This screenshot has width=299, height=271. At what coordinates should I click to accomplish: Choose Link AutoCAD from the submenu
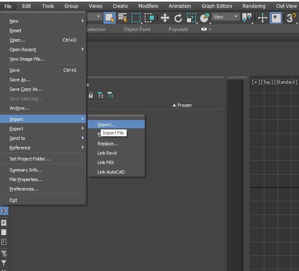tap(111, 172)
